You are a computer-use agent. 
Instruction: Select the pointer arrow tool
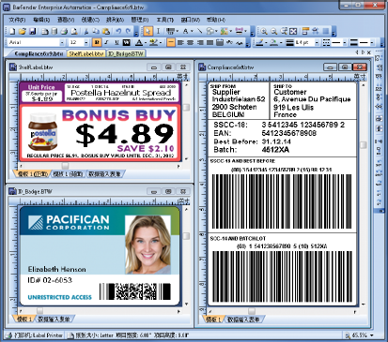pos(147,31)
